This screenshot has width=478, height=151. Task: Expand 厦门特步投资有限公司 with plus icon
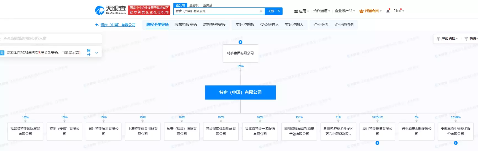(x=377, y=143)
